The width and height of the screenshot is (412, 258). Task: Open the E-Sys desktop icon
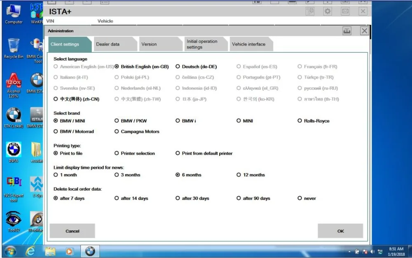point(37,187)
